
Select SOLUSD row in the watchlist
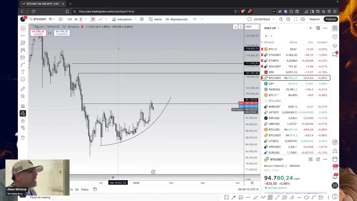click(296, 66)
